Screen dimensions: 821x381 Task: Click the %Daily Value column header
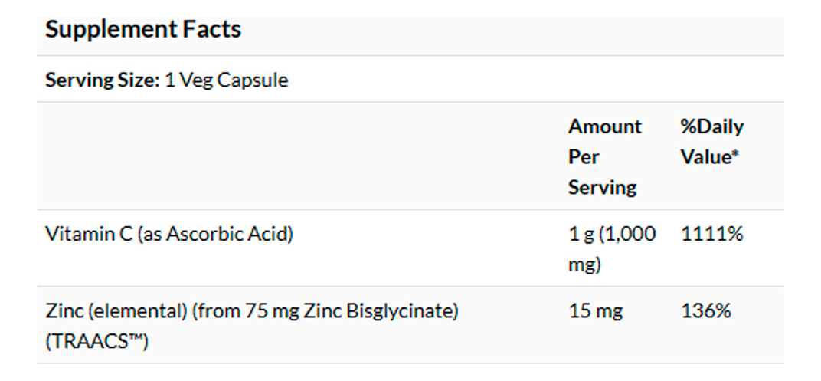coord(711,142)
